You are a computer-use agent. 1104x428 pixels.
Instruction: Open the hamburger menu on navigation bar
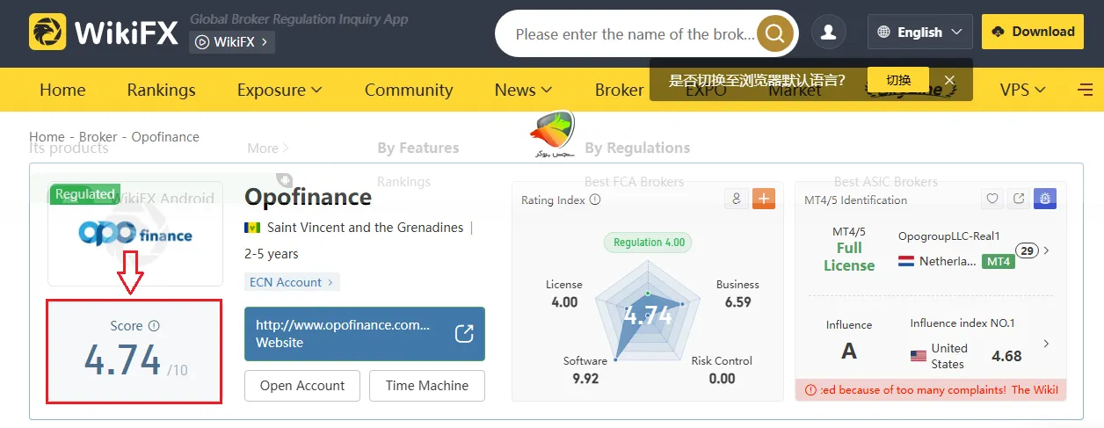coord(1085,90)
